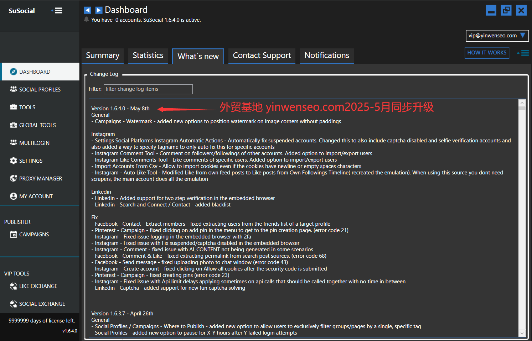Click the Social Profiles people icon
This screenshot has height=341, width=532.
click(14, 89)
